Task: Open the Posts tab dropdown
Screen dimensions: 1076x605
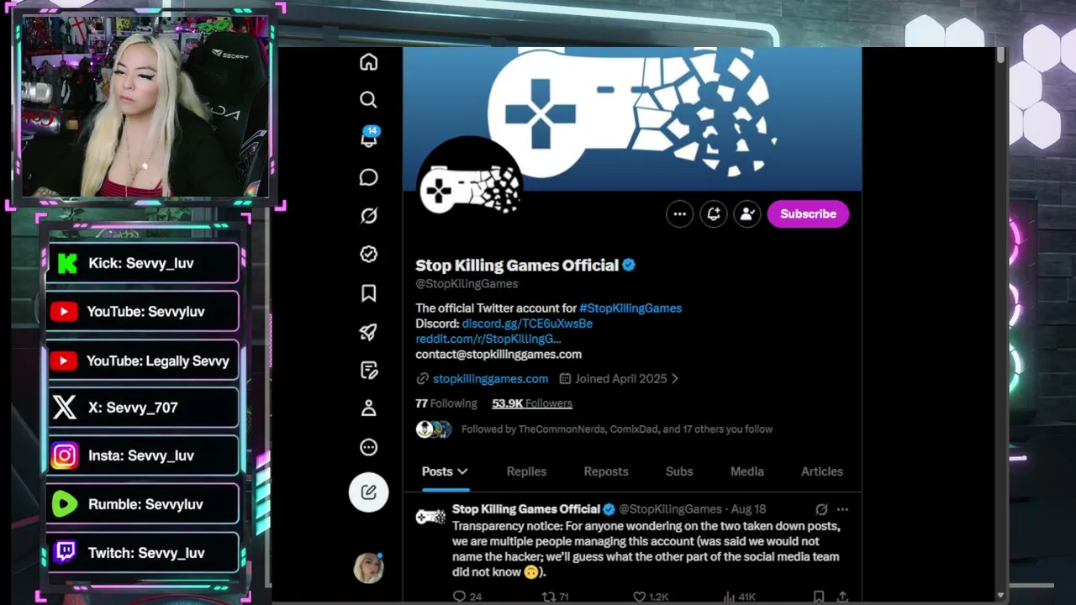Action: click(445, 471)
